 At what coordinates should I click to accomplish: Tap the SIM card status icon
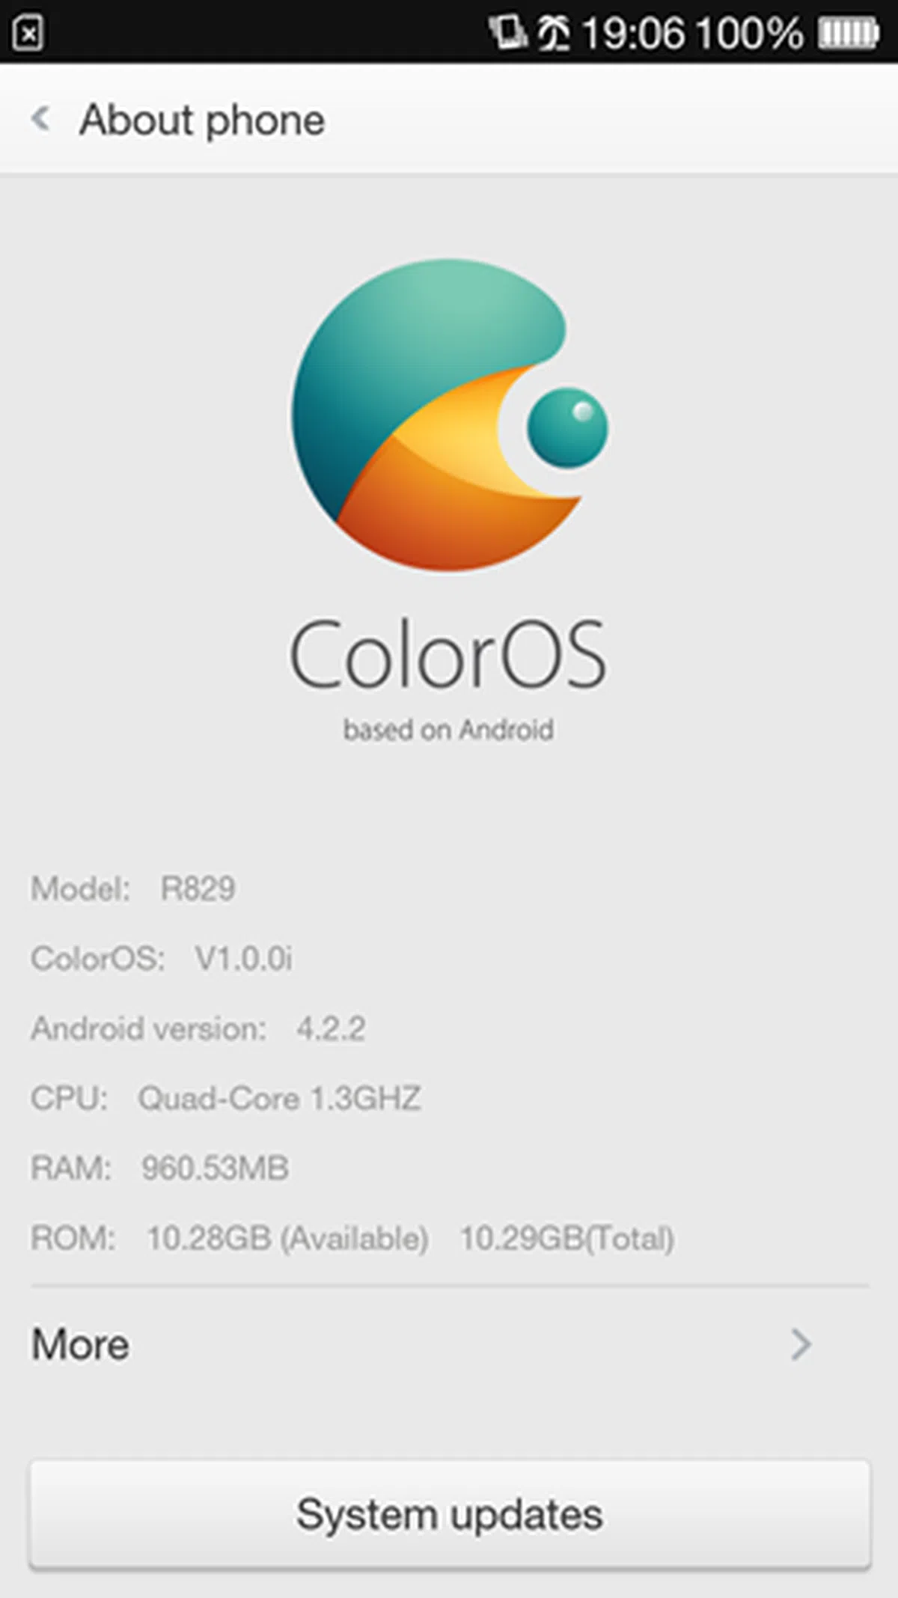[x=508, y=32]
